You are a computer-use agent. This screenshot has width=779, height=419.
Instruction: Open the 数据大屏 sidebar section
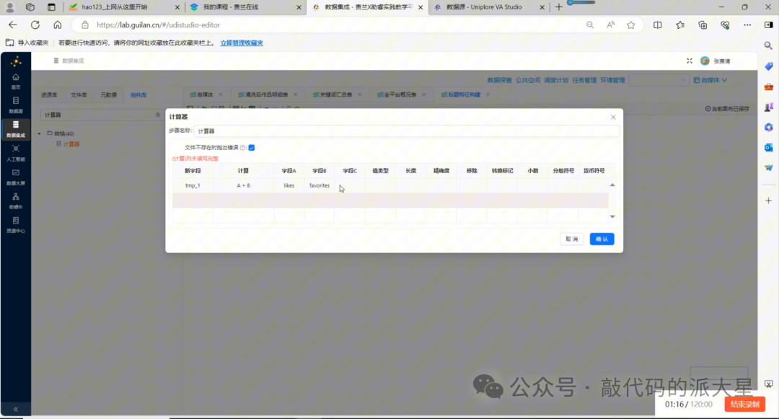tap(15, 177)
